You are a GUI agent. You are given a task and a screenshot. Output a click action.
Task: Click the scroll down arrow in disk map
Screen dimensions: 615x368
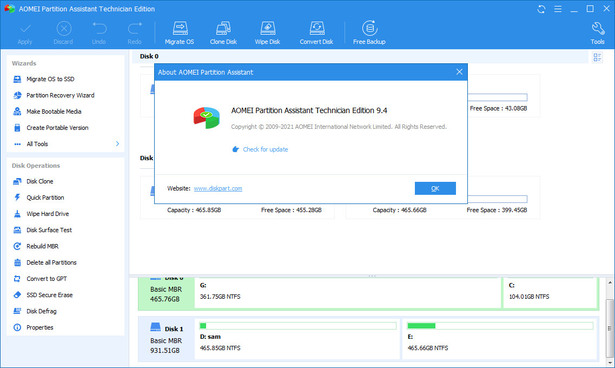coord(610,363)
